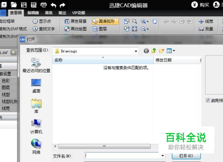Toggle the 圆滑弧形 smooth arc option
Viewport: 223px width, 162px height.
105,21
